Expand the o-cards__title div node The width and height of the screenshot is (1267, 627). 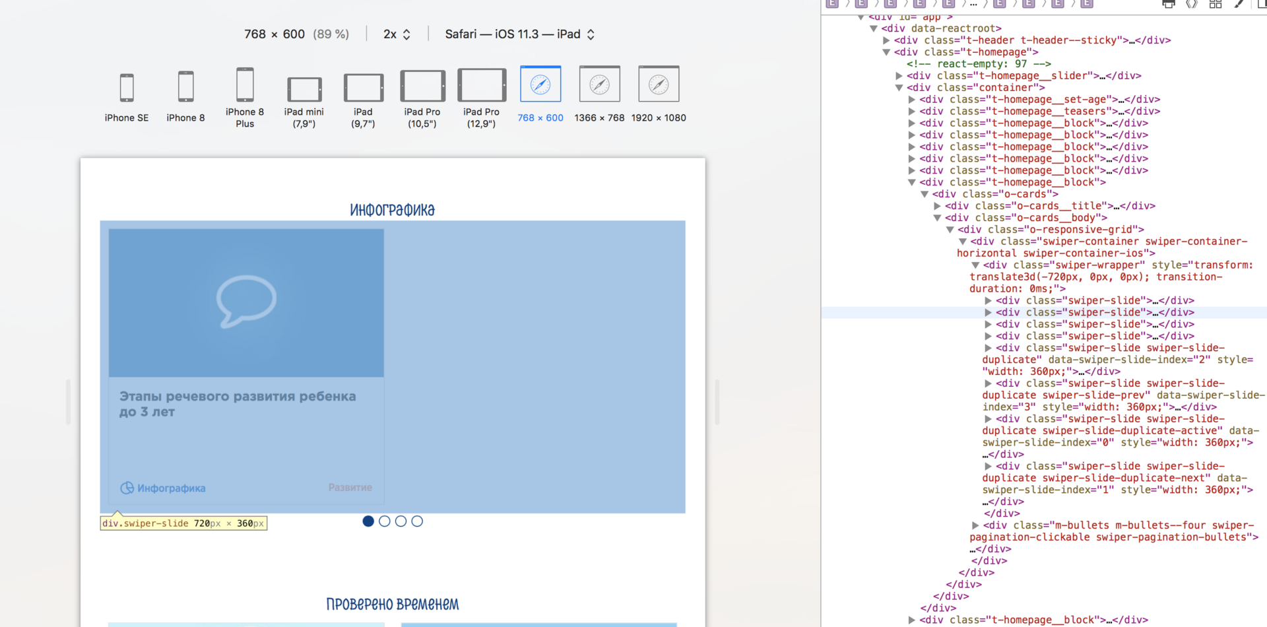click(x=937, y=206)
